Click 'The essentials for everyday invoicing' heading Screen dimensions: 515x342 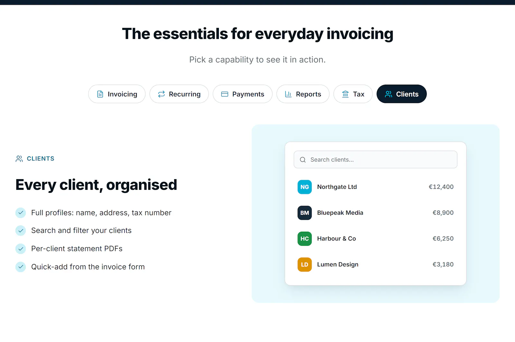tap(257, 34)
